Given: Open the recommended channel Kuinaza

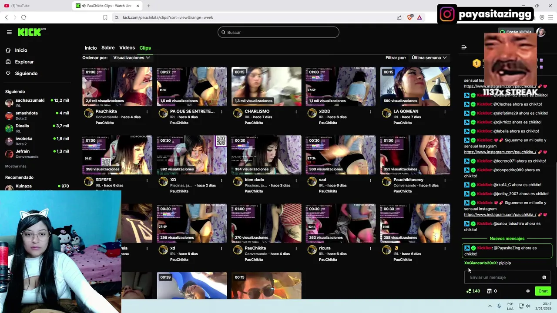Looking at the screenshot, I should [x=37, y=186].
